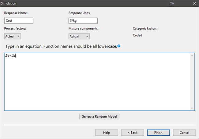Click into the Response Units $/kg field

83,21
